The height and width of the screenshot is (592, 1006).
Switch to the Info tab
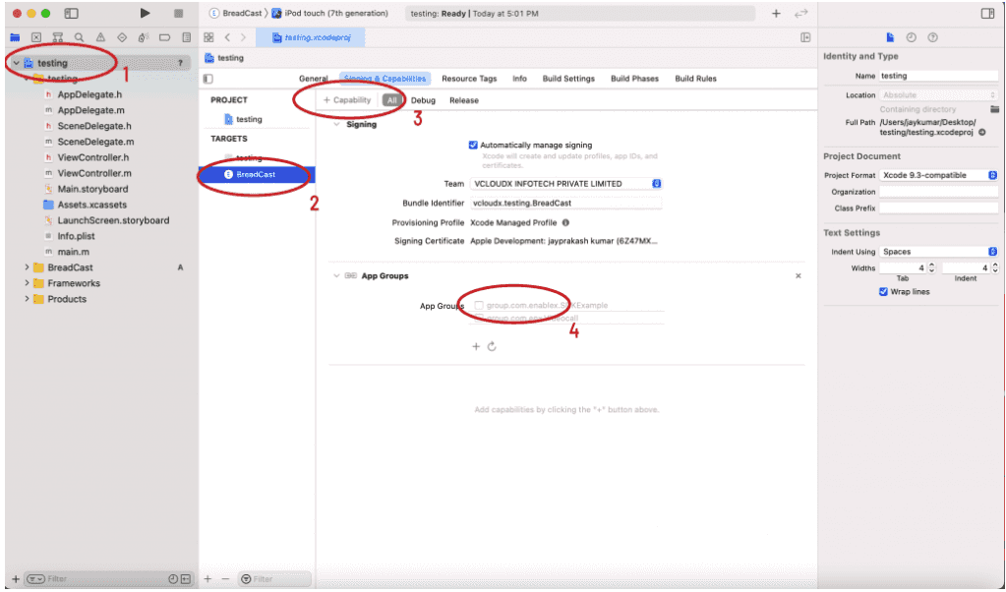click(519, 79)
